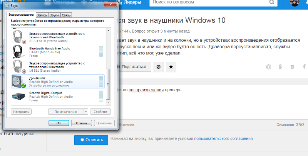Select the BT-SPEAKER Bluetooth headphones icon
The width and height of the screenshot is (308, 156).
click(x=19, y=37)
